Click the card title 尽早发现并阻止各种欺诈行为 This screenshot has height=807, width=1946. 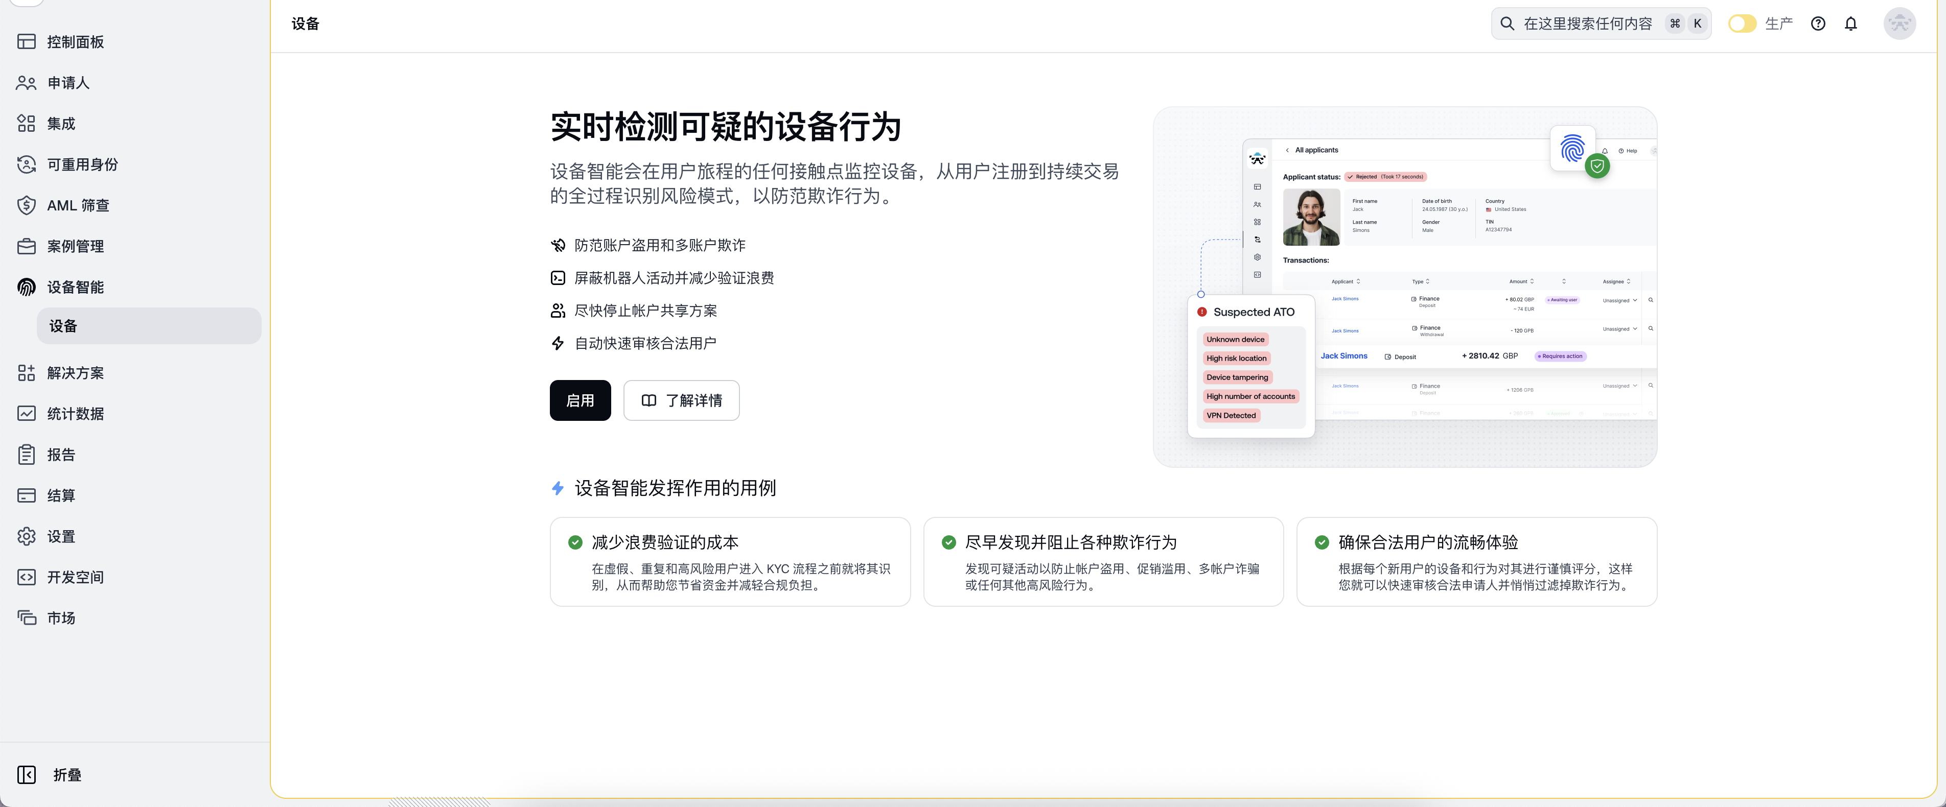1071,542
